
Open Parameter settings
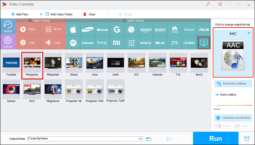[x=233, y=83]
